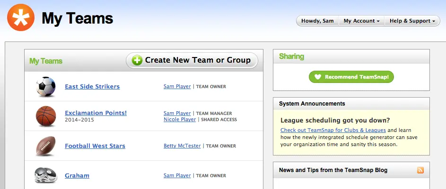Click the basketball icon for Exclamation Points!
Image resolution: width=446 pixels, height=189 pixels.
(46, 116)
